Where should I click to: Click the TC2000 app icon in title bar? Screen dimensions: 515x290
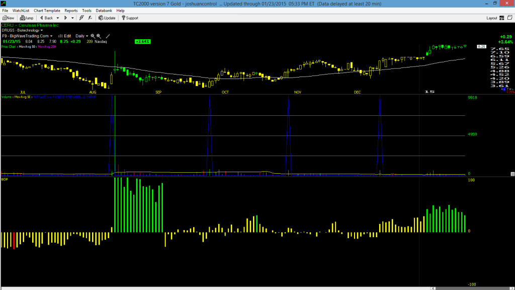coord(4,4)
